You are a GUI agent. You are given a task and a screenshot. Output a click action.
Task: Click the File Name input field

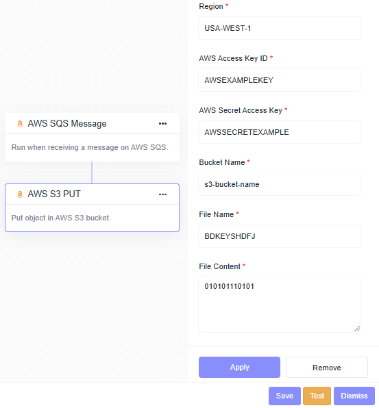click(280, 236)
